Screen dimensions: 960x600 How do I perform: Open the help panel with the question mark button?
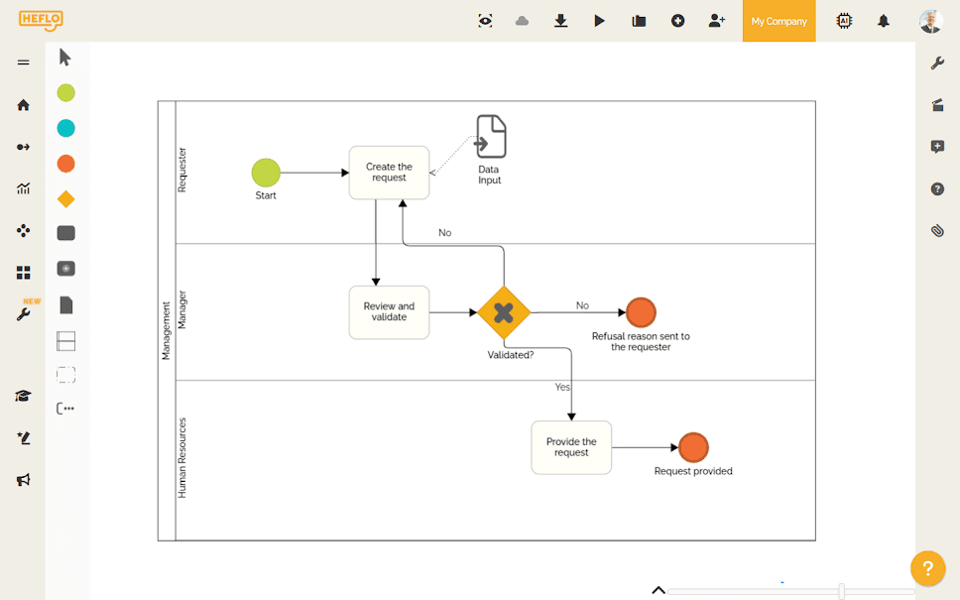[927, 568]
